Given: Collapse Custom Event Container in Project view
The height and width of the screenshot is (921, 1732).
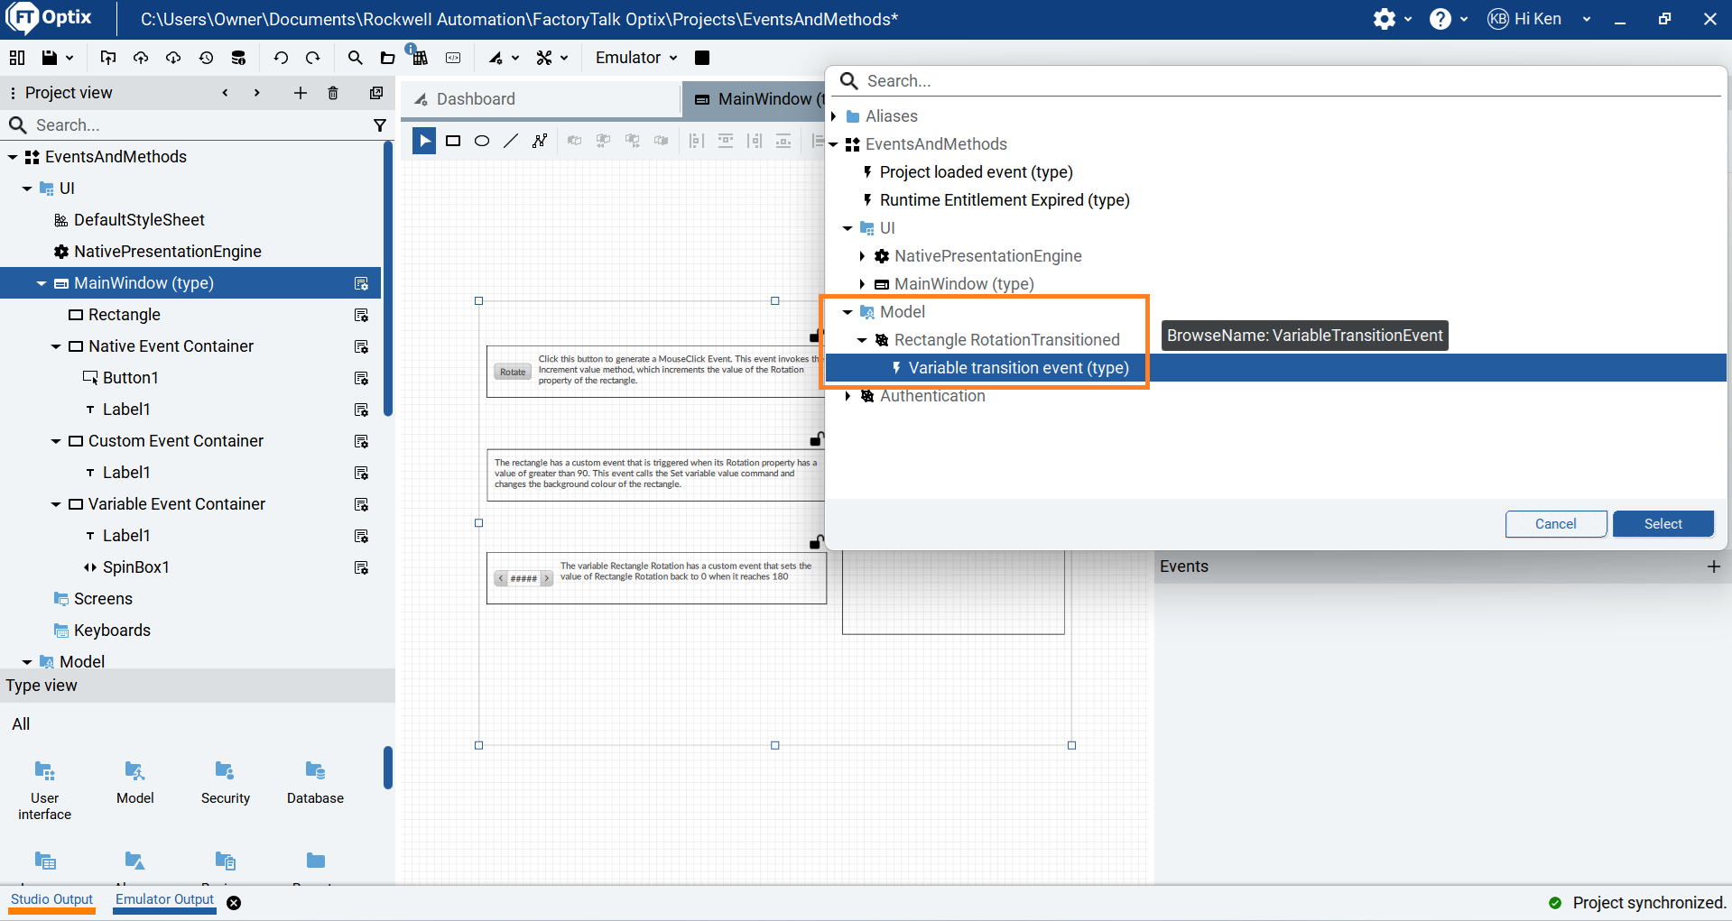Looking at the screenshot, I should point(56,441).
